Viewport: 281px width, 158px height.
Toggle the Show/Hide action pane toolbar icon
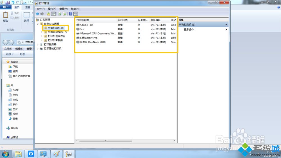point(76,14)
